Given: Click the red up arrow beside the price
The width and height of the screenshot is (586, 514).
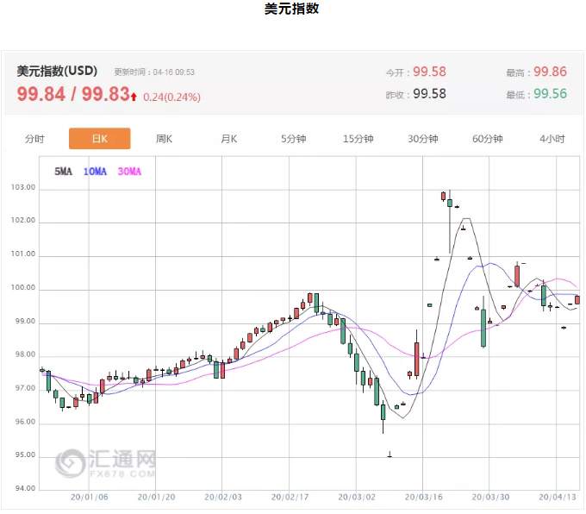Looking at the screenshot, I should pos(134,97).
